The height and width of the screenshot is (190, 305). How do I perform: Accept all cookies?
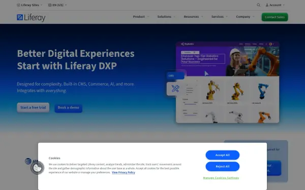tap(223, 155)
